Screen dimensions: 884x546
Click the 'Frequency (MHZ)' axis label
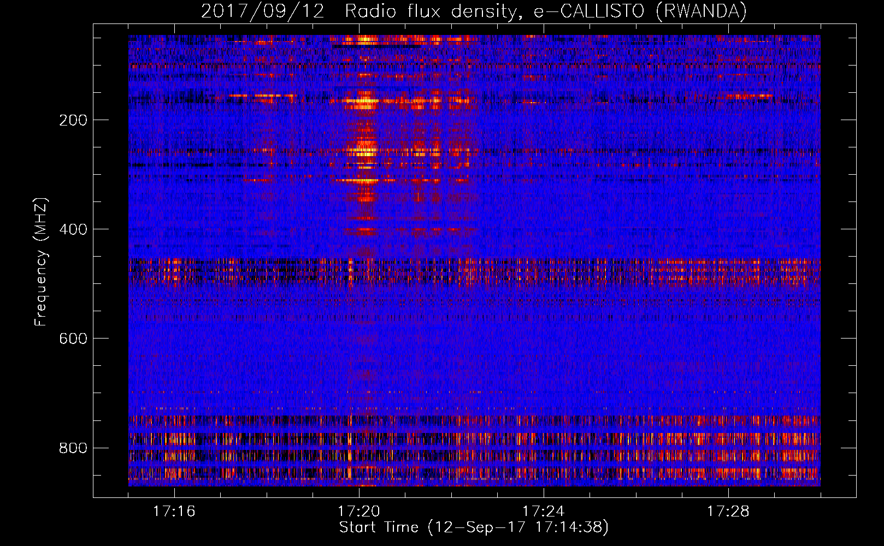point(41,262)
